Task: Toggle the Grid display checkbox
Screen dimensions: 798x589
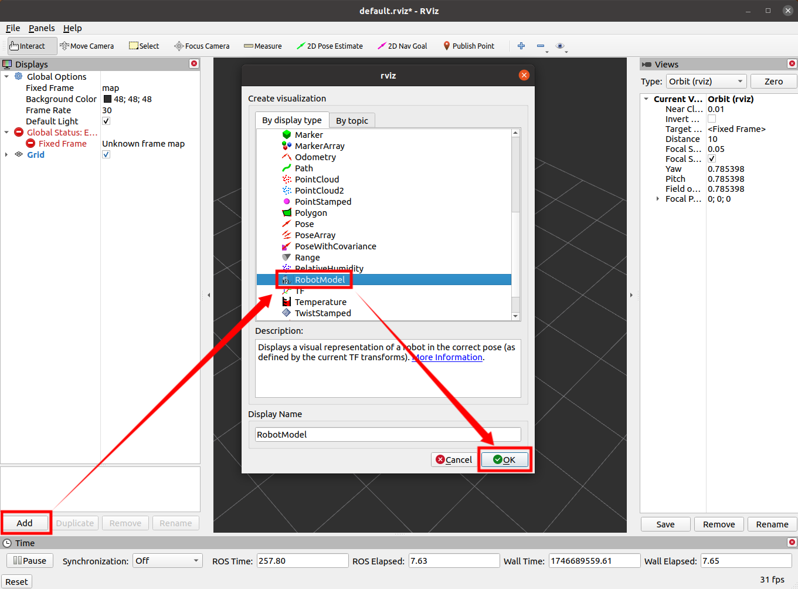Action: coord(106,154)
